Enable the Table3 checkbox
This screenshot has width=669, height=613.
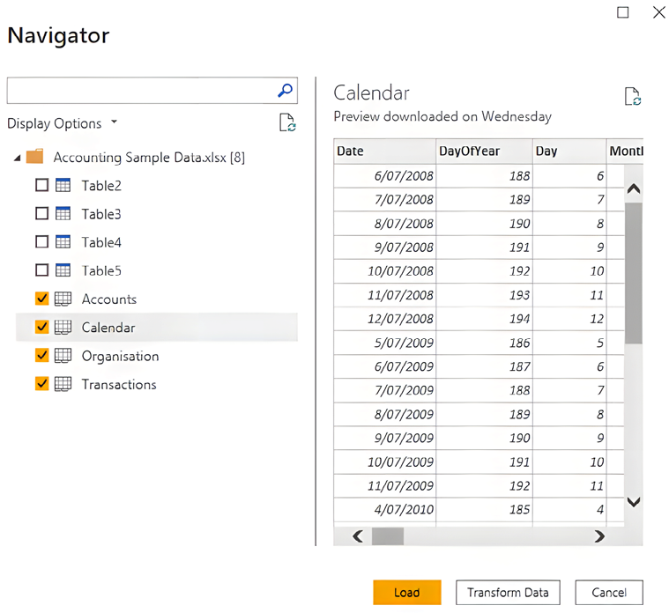(41, 214)
